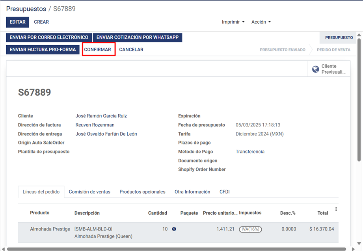363x251 pixels.
Task: Click the date 05/03/2025 17:18:13
Action: [258, 125]
